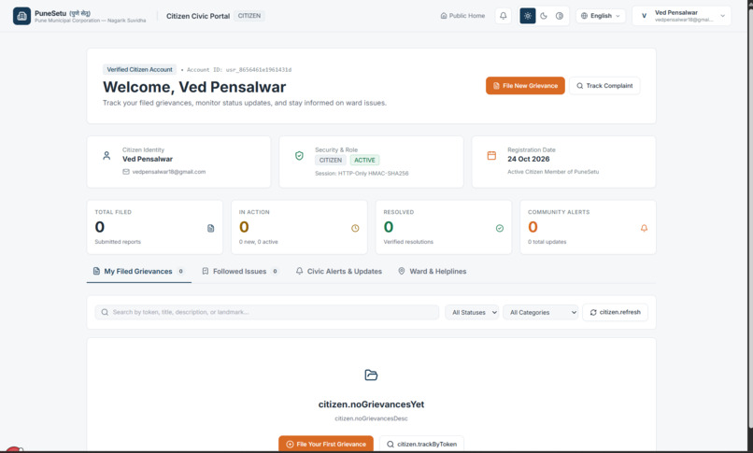Open My Filed Grievances tab
Image resolution: width=753 pixels, height=453 pixels.
[139, 272]
